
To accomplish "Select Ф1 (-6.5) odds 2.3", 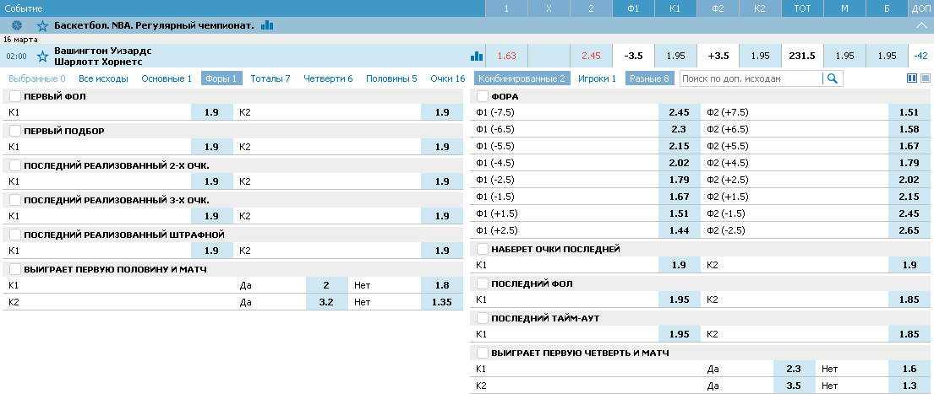I will pyautogui.click(x=679, y=129).
